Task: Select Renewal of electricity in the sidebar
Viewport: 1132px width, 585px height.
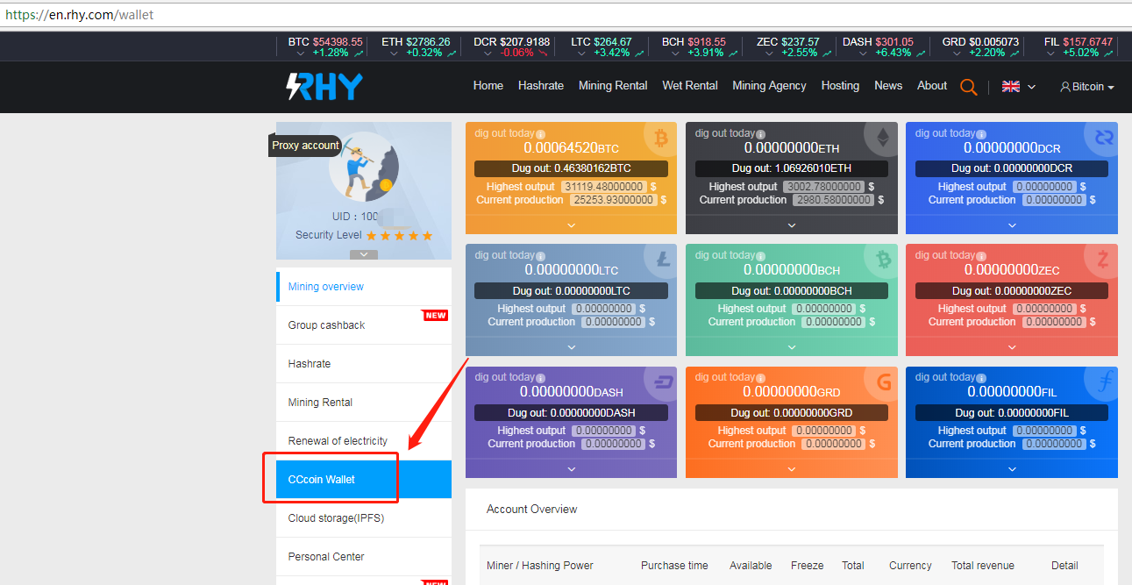Action: coord(364,441)
